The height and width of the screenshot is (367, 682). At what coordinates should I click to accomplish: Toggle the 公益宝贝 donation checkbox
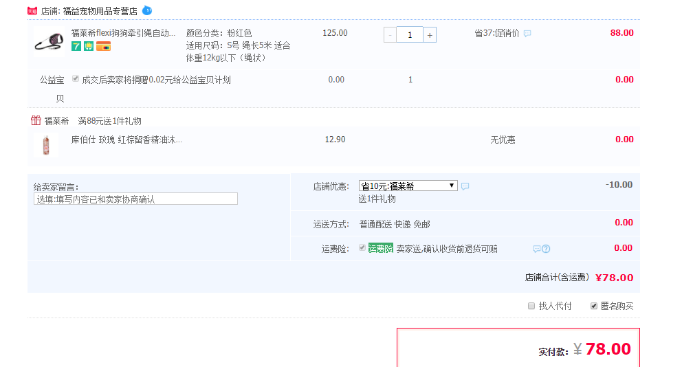[x=76, y=79]
